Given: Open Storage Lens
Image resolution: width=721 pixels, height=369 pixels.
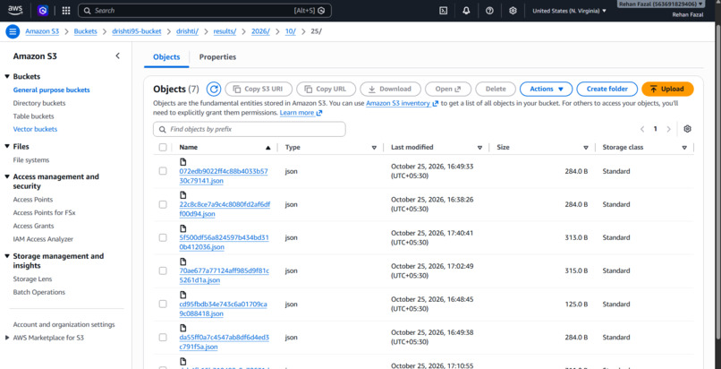Looking at the screenshot, I should coord(32,279).
